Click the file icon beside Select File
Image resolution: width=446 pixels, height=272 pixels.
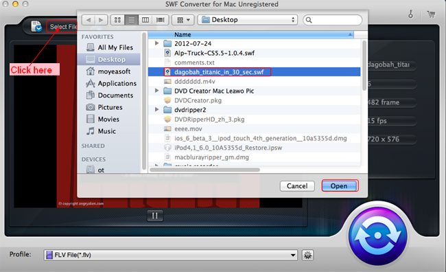[36, 27]
